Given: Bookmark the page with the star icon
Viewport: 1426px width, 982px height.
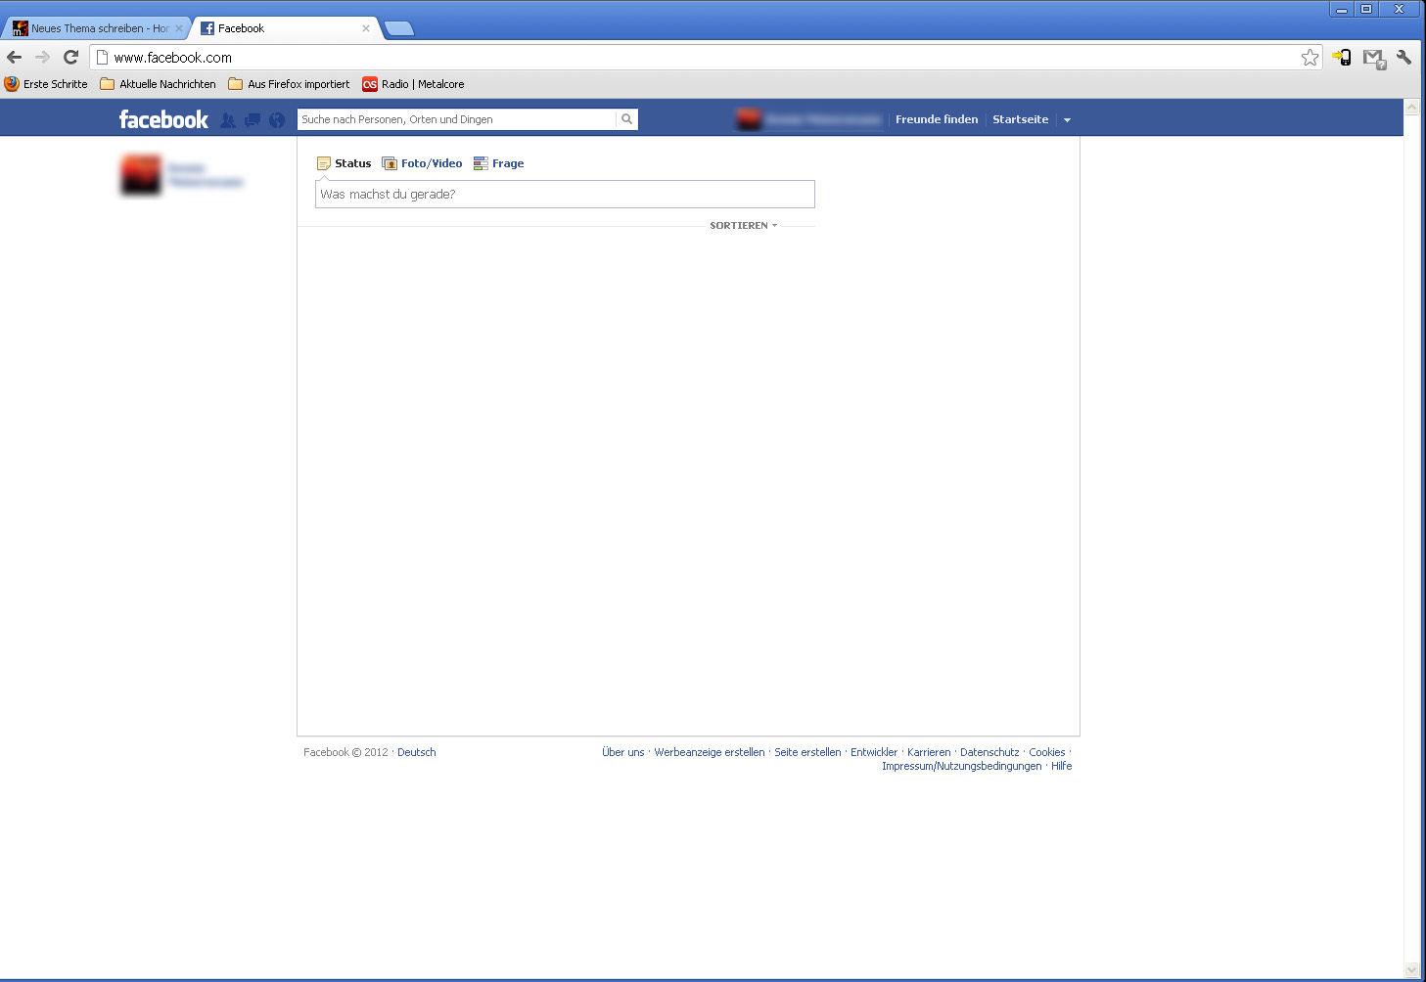Looking at the screenshot, I should (1311, 57).
